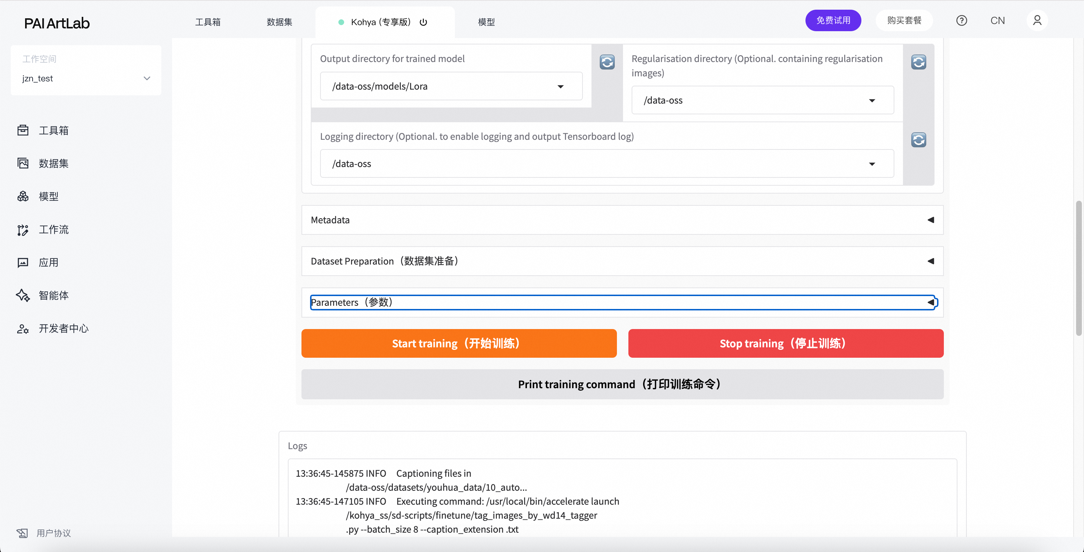1084x552 pixels.
Task: Switch to the 模型 top tab
Action: (486, 22)
